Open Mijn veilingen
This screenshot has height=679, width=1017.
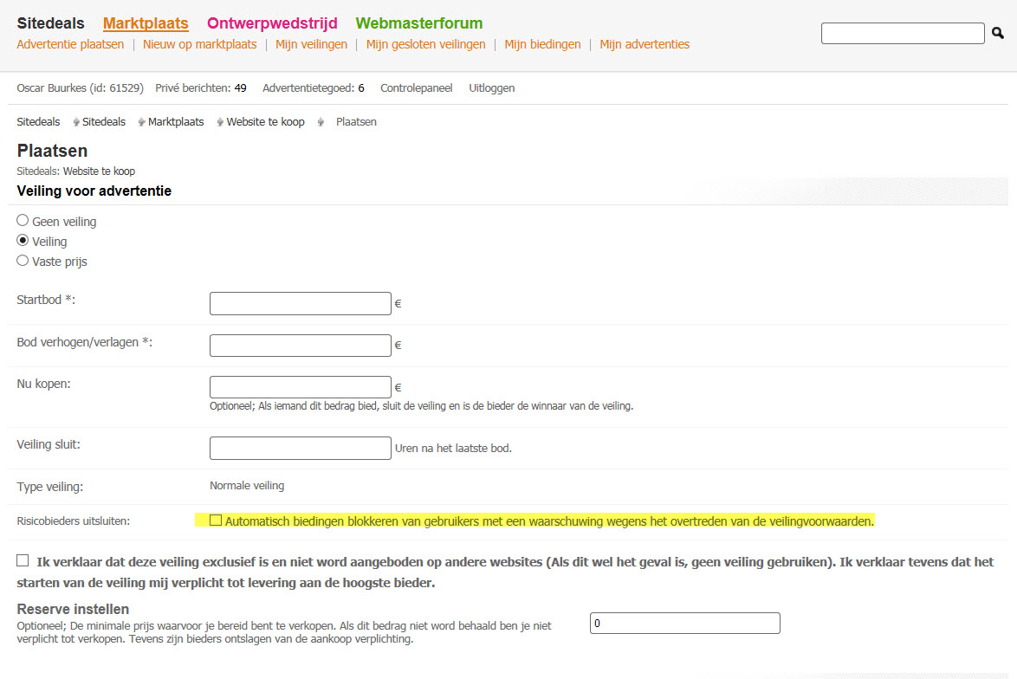[x=311, y=44]
